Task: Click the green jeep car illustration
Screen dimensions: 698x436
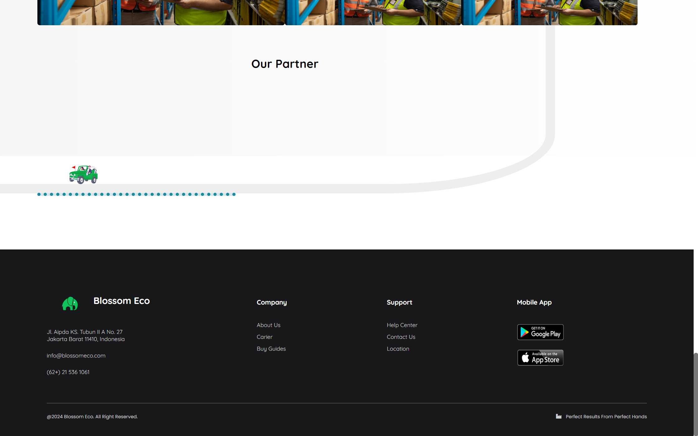Action: click(83, 175)
